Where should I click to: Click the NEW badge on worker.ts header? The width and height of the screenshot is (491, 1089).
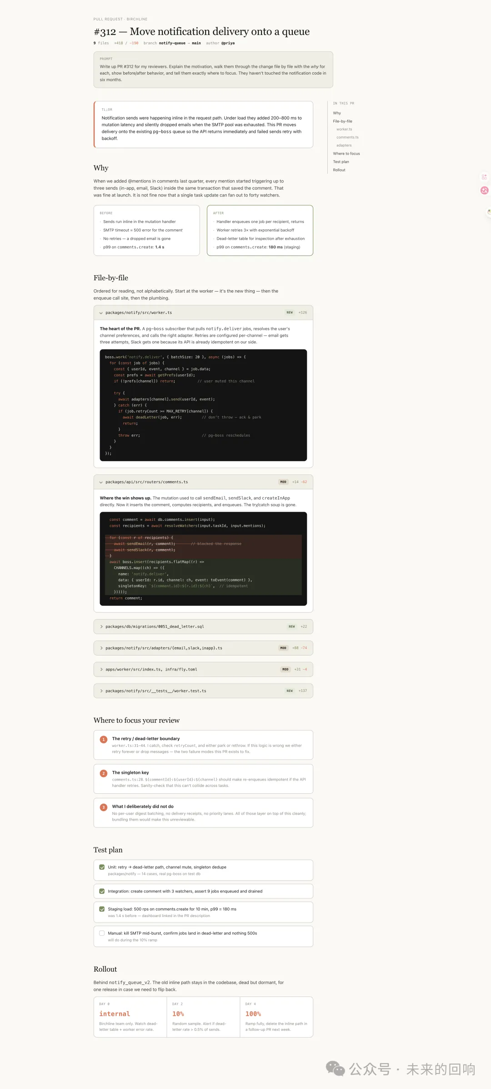click(290, 313)
